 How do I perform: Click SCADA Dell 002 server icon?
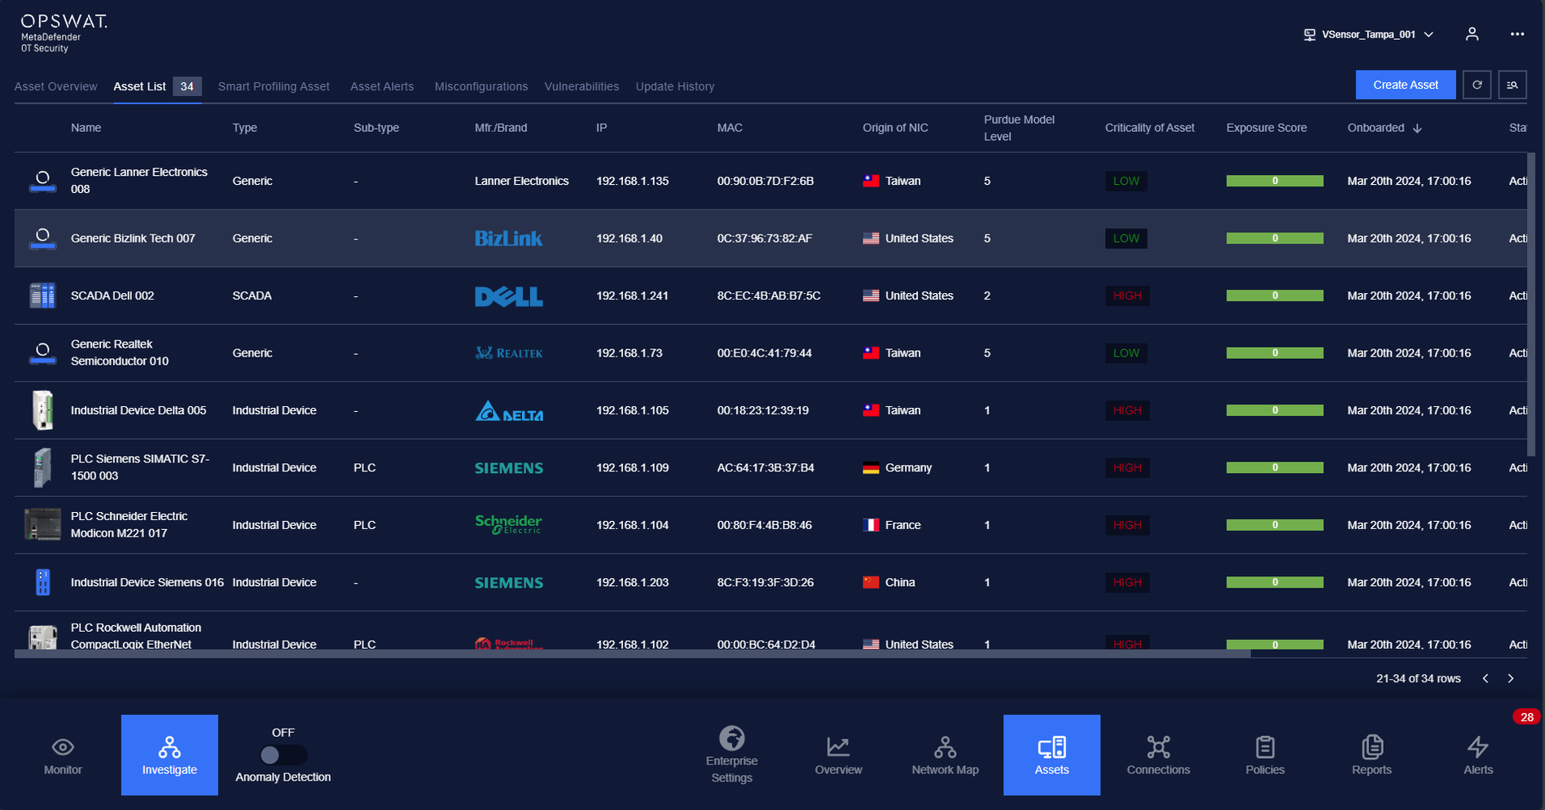(x=42, y=296)
